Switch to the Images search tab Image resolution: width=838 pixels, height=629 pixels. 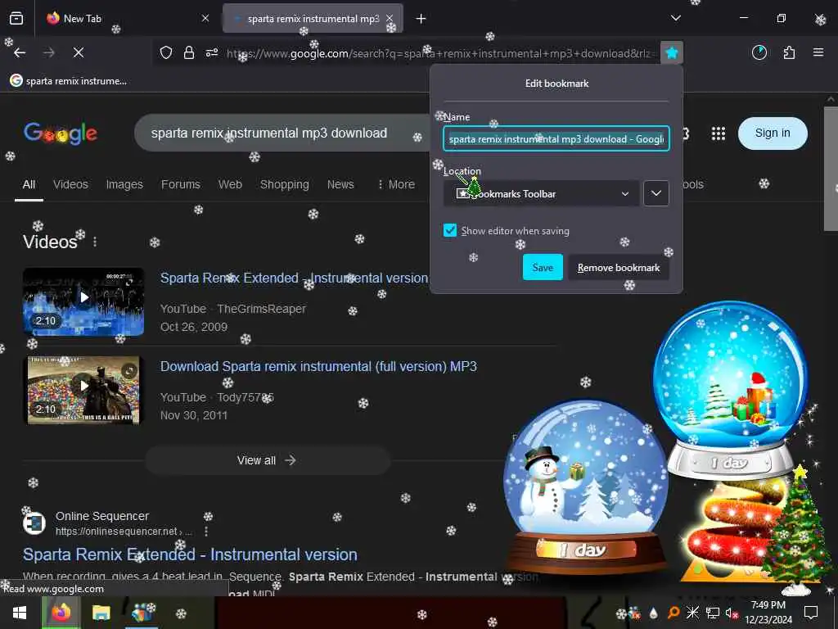(x=124, y=184)
